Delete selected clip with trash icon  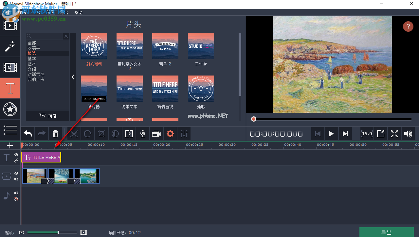point(55,134)
